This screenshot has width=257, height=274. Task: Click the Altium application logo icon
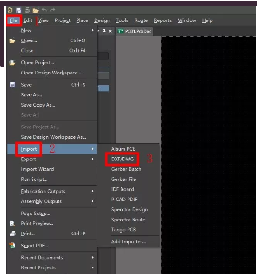point(10,10)
